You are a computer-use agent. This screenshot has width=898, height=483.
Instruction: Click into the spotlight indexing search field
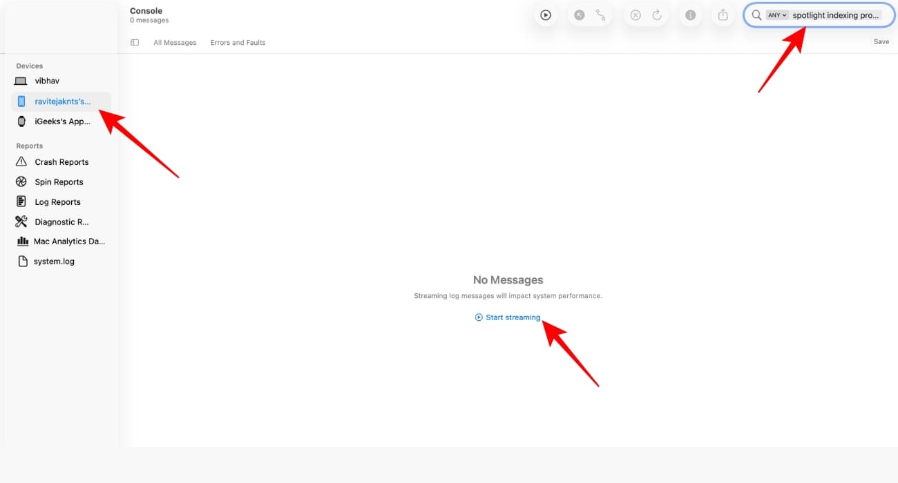(x=837, y=15)
